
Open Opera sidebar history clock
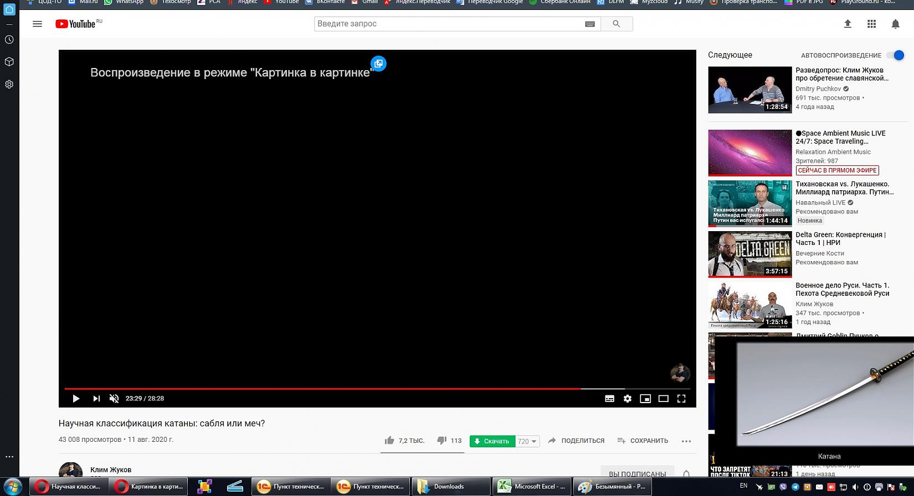9,40
